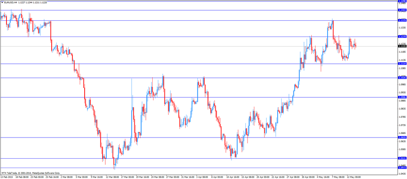Image resolution: width=407 pixels, height=179 pixels.
Task: Click the 25 Feb 16:00 time axis label
Action: [x=52, y=177]
